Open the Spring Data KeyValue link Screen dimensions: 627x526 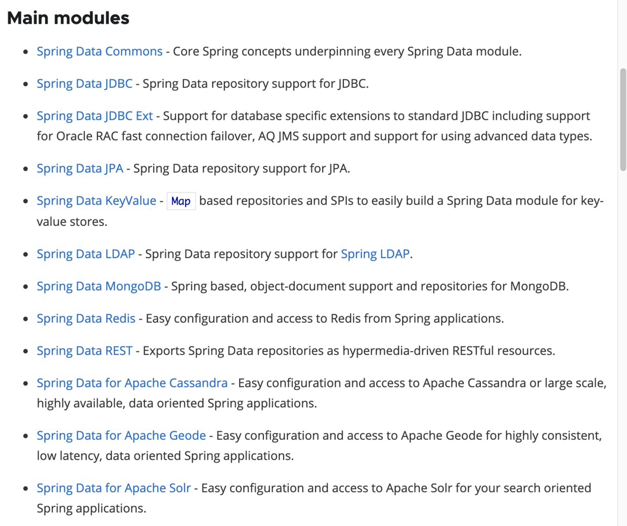[96, 201]
